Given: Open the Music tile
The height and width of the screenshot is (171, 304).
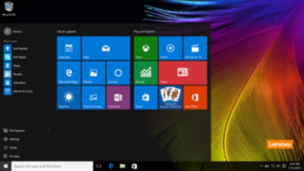Looking at the screenshot, I should click(x=170, y=48).
